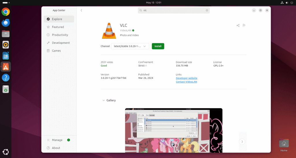
Task: Click the volume icon in top bar
Action: pyautogui.click(x=287, y=3)
